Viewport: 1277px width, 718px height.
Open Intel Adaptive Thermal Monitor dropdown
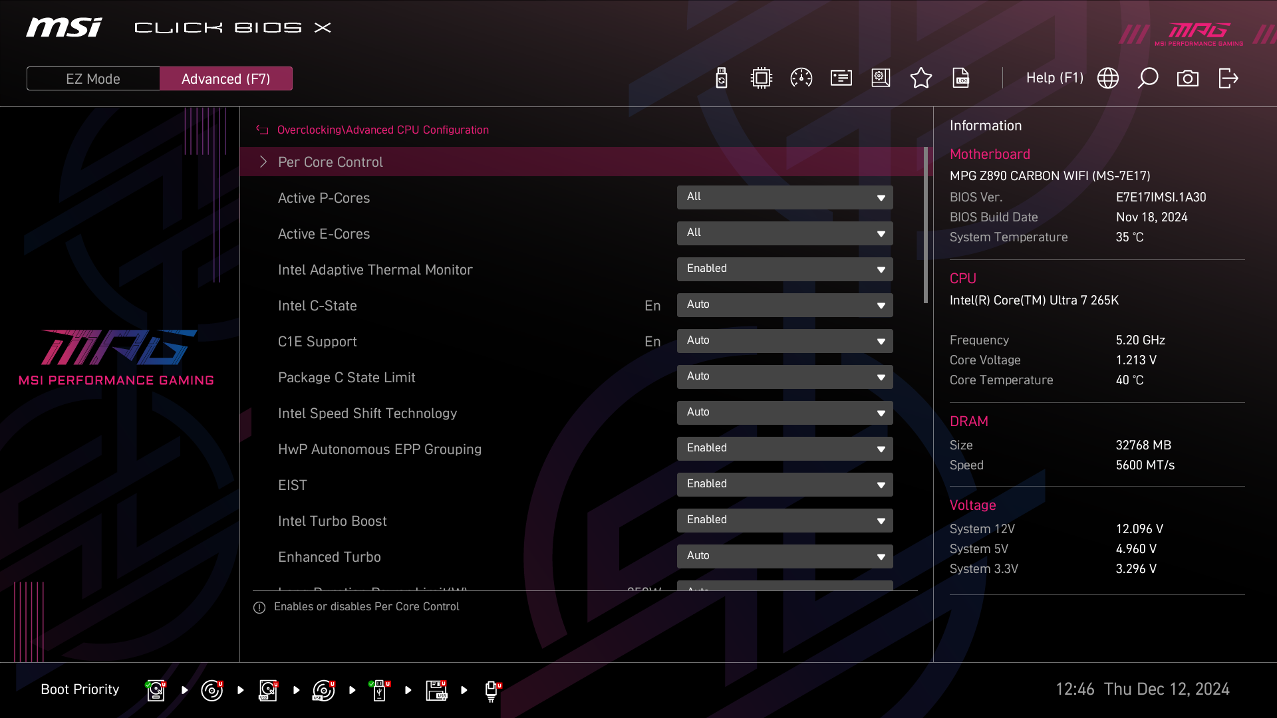pos(785,269)
